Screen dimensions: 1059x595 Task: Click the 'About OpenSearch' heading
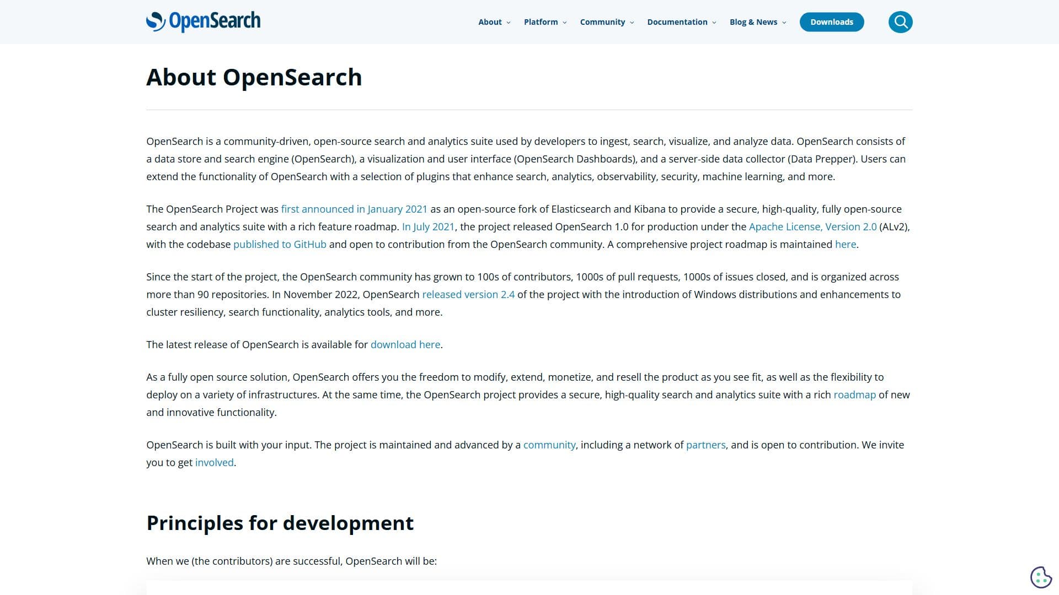point(254,77)
